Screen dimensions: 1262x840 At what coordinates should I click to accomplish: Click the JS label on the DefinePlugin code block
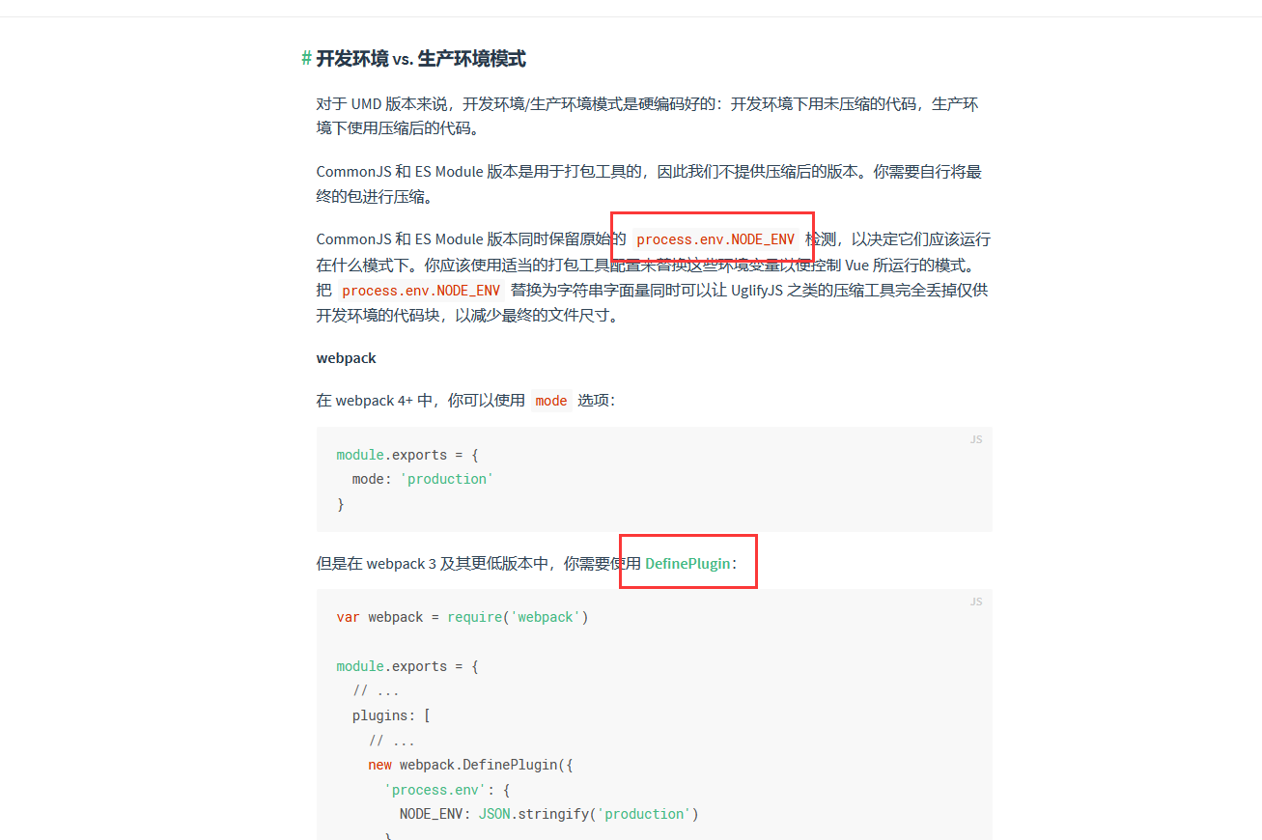(975, 601)
